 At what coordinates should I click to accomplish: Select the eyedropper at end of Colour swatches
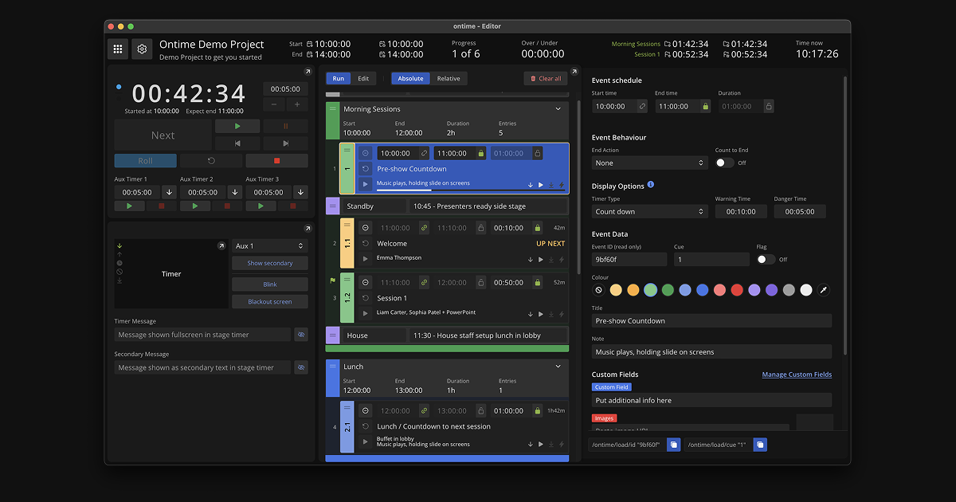coord(824,290)
